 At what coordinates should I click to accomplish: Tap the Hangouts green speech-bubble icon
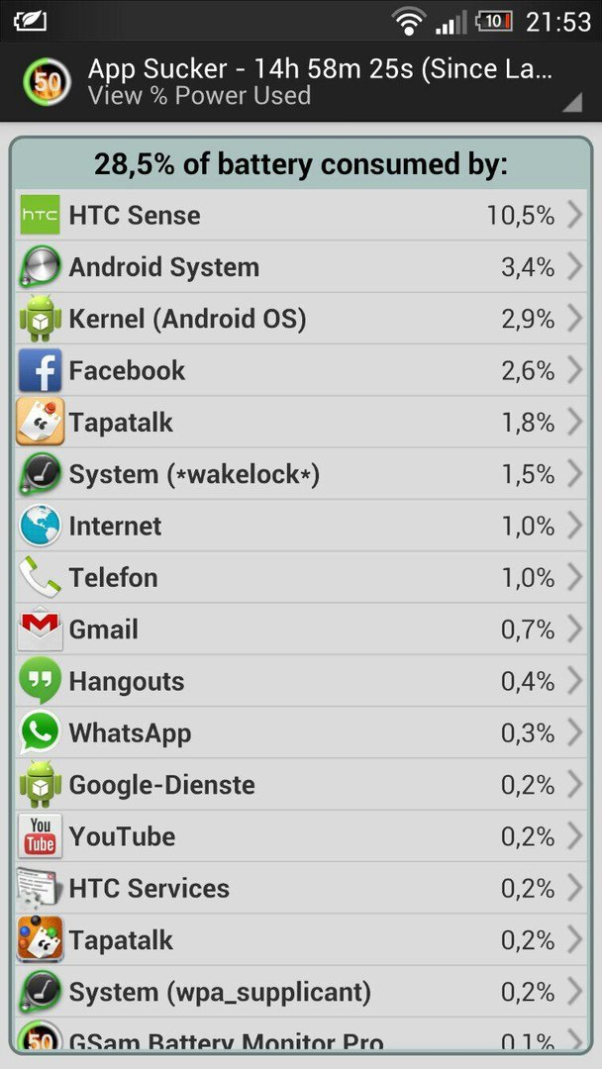click(x=40, y=680)
